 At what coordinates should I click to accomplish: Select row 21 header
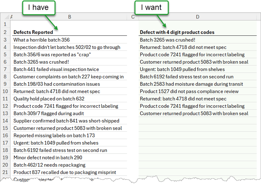[x=5, y=172]
